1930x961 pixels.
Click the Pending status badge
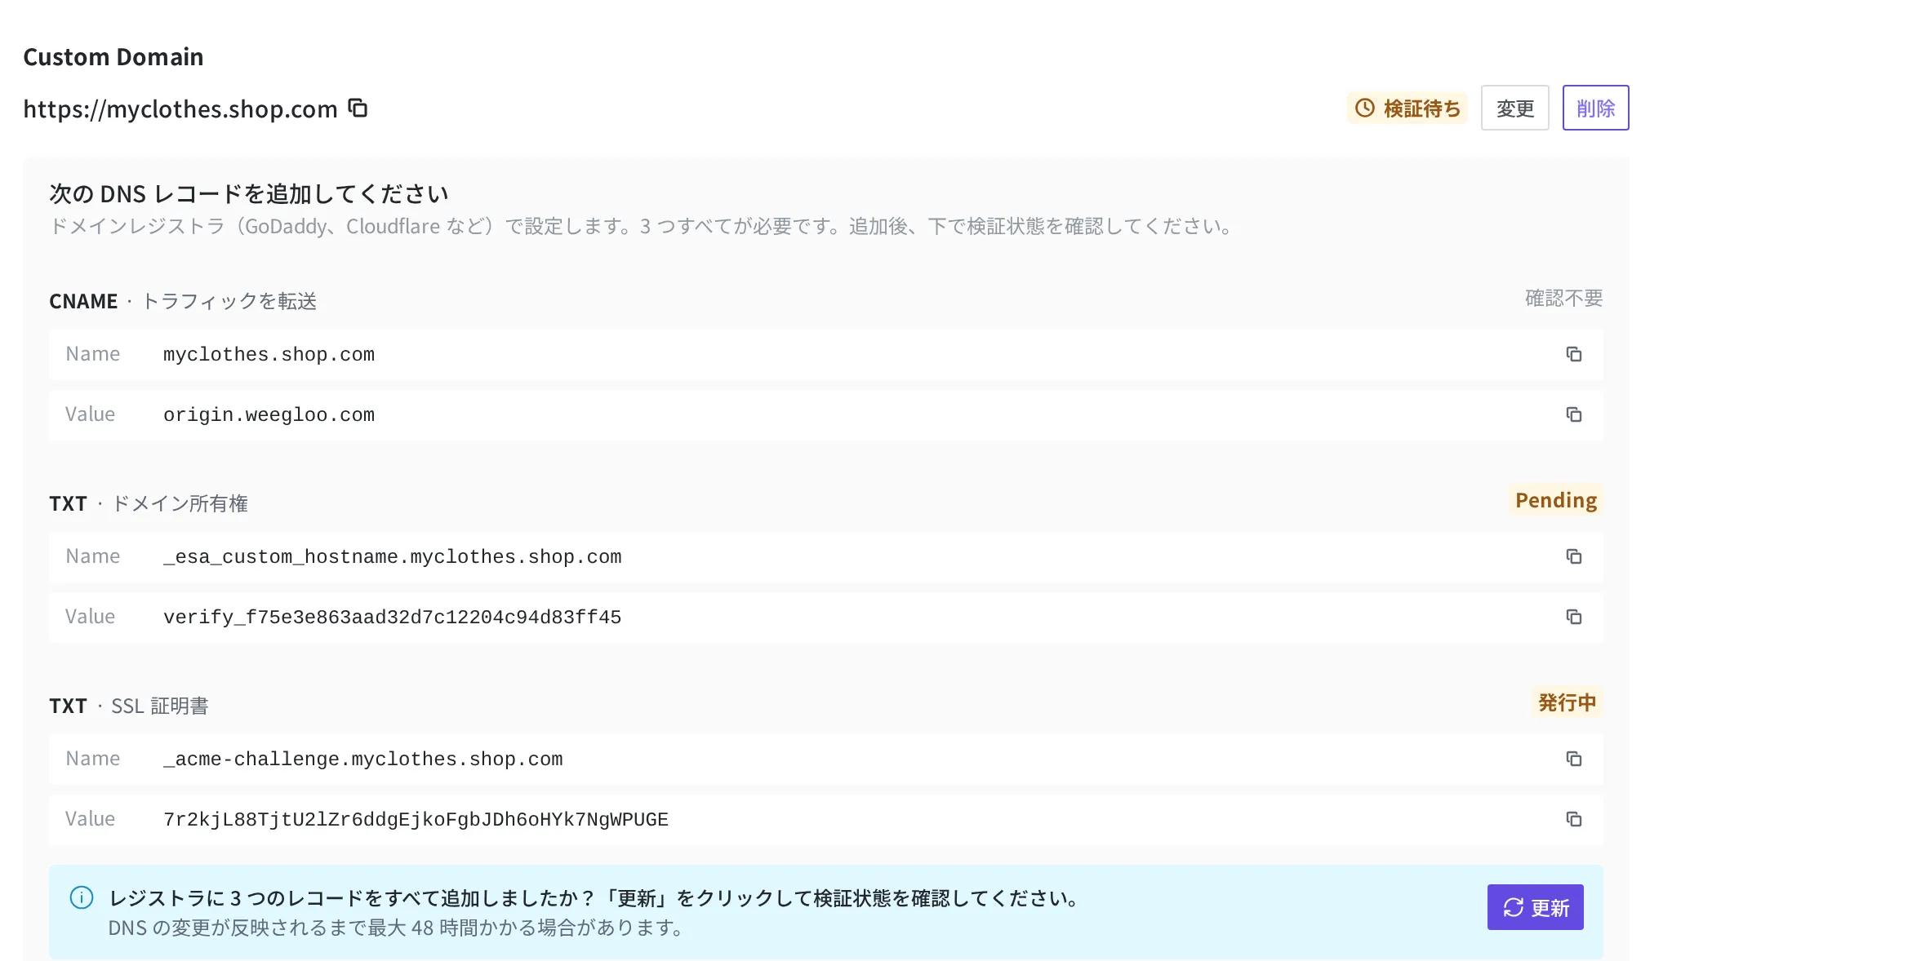(x=1555, y=500)
